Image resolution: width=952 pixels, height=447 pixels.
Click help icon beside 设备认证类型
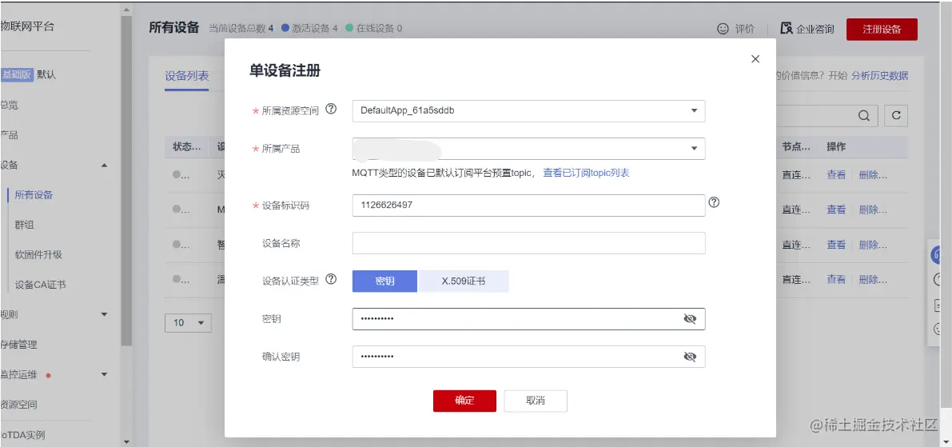coord(331,279)
